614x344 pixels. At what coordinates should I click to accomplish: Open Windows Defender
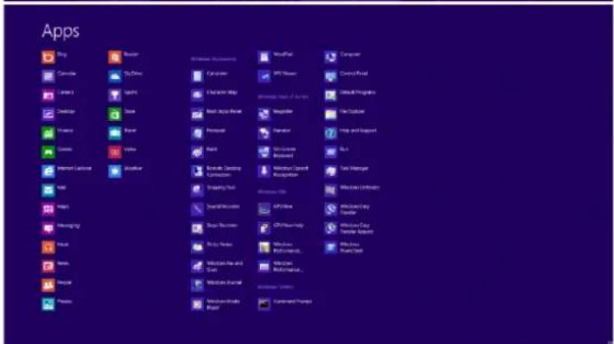coord(352,190)
